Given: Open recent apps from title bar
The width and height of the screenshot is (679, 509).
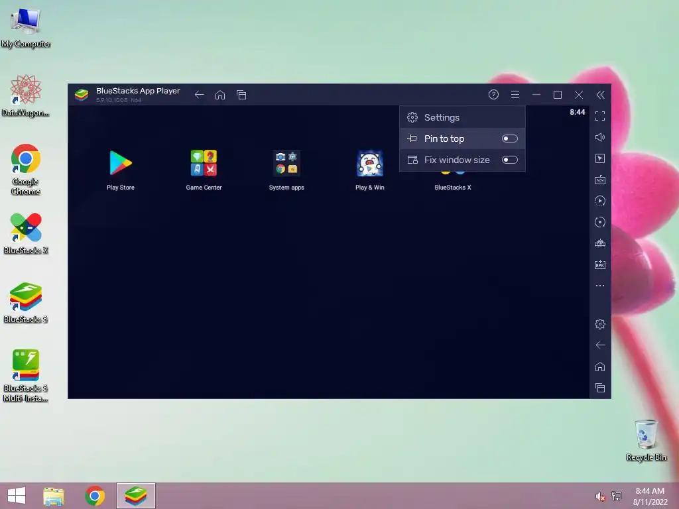Looking at the screenshot, I should tap(241, 95).
